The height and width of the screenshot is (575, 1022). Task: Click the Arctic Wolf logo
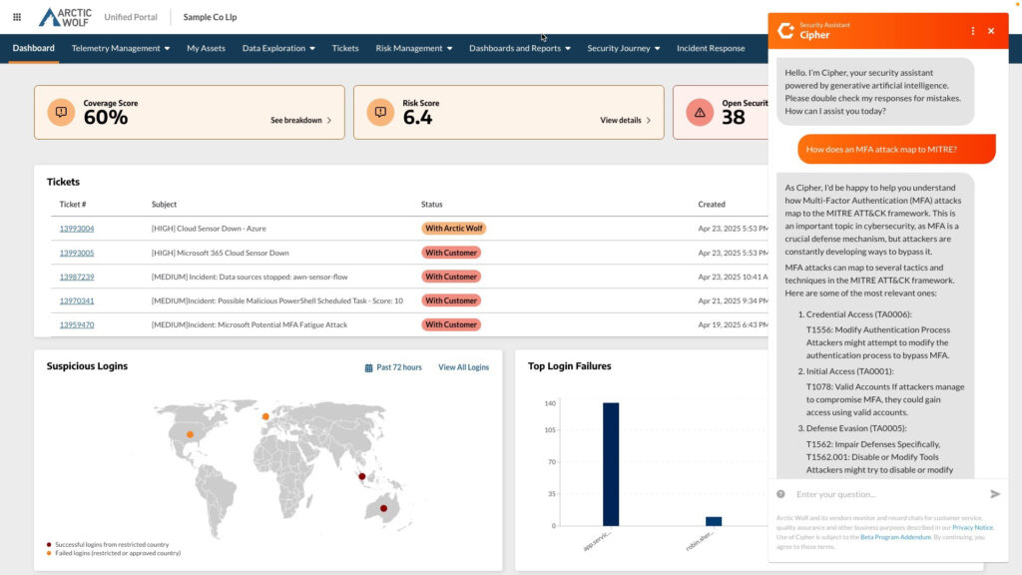tap(65, 17)
